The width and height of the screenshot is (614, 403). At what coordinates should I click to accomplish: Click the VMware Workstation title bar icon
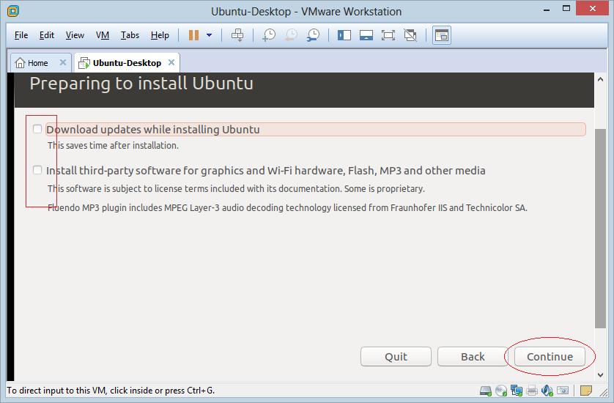pos(13,11)
